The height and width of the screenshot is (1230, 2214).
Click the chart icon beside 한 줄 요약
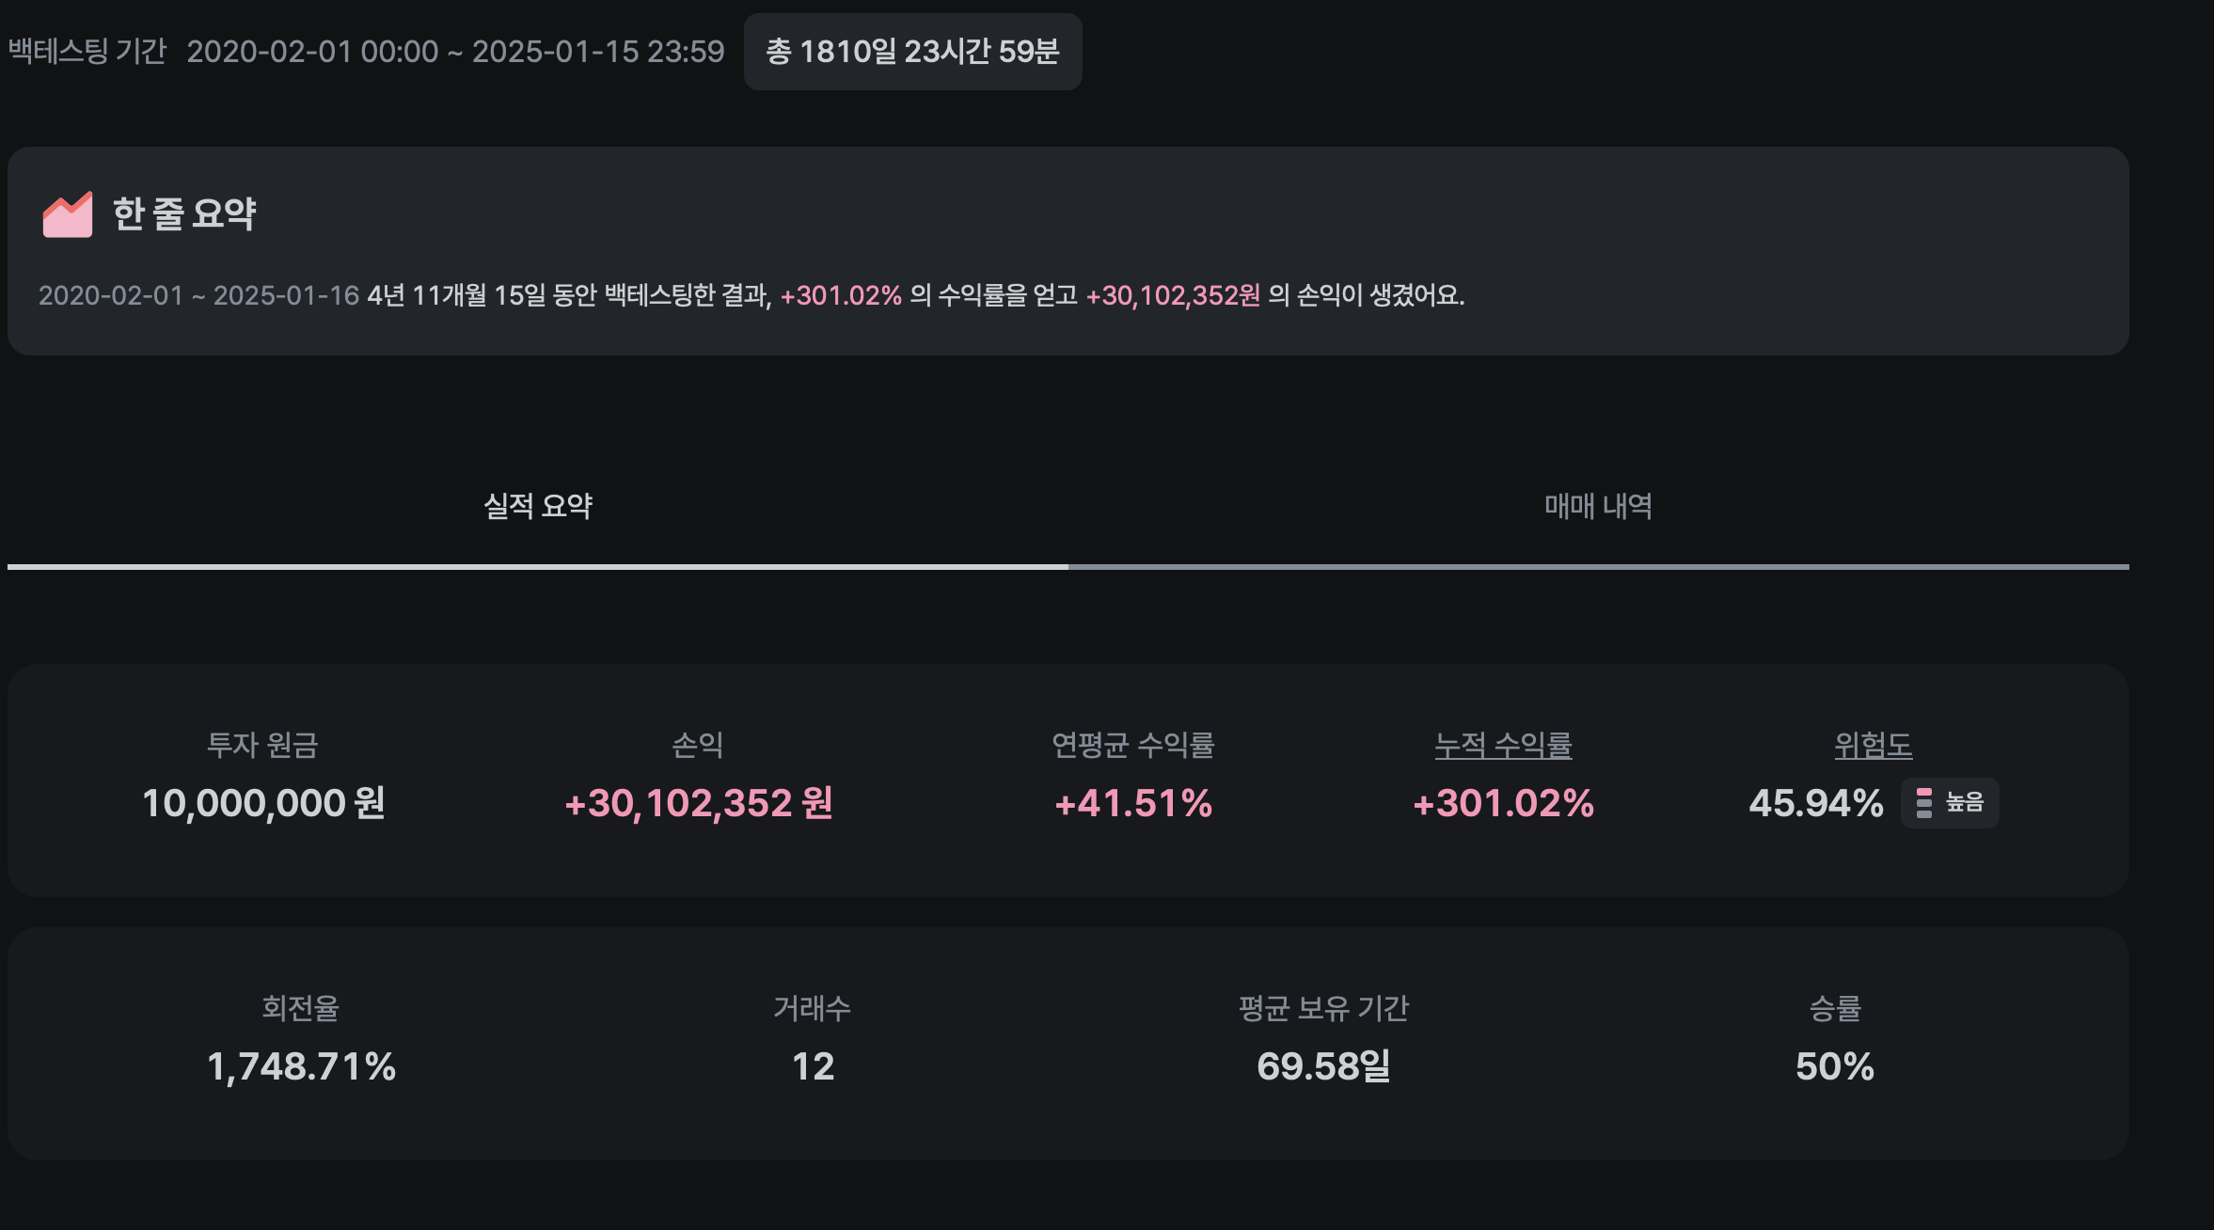[x=68, y=214]
